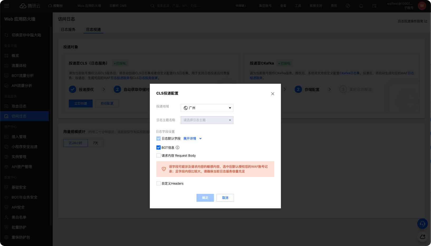Open notifications bell icon

(x=361, y=6)
